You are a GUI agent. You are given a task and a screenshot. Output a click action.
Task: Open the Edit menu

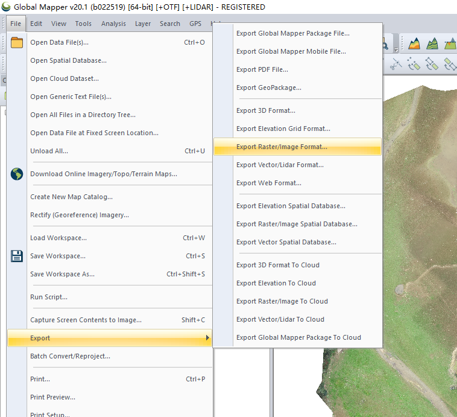point(36,24)
